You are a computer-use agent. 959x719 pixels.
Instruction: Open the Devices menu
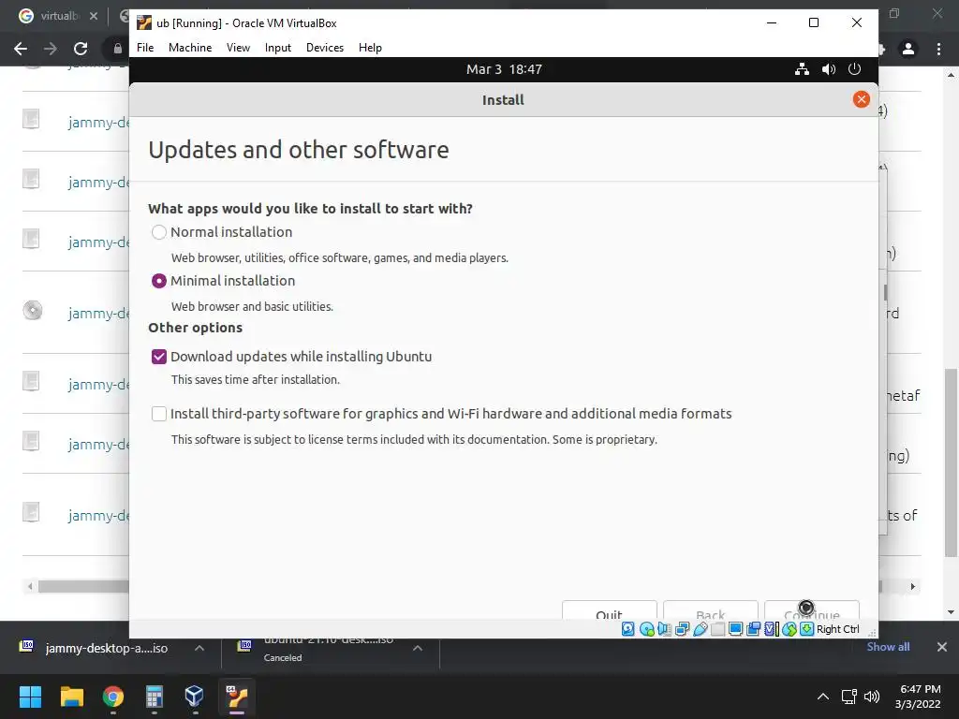325,48
